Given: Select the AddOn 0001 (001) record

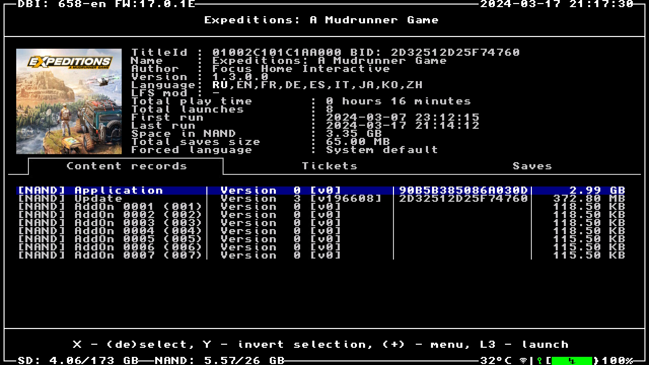Looking at the screenshot, I should 321,207.
